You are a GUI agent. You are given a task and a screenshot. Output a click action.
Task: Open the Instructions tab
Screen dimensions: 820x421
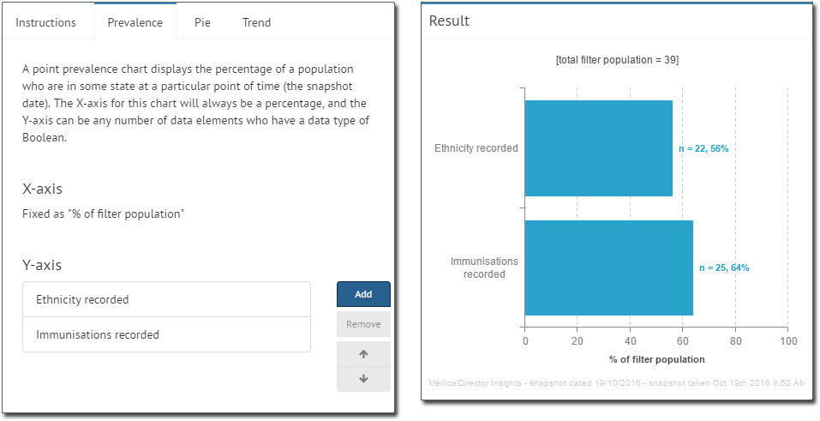[x=45, y=22]
